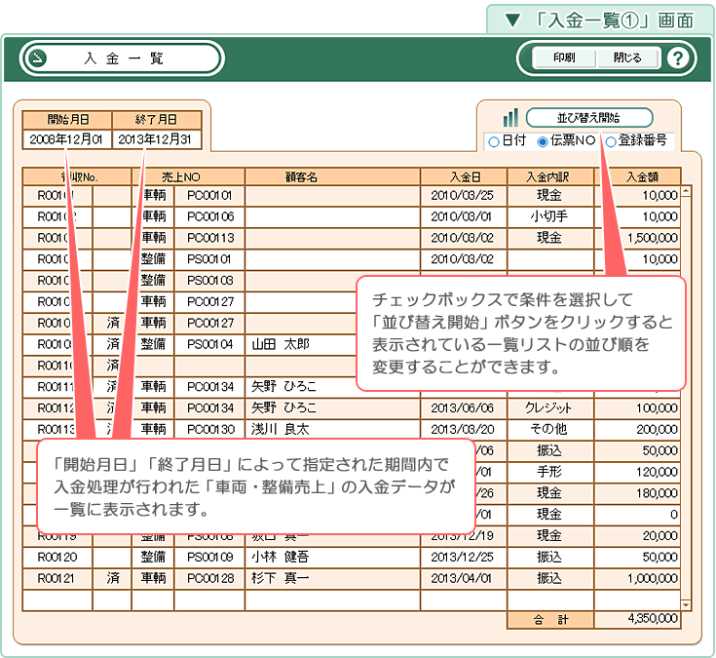Click the 入金内訳 column header

(550, 176)
